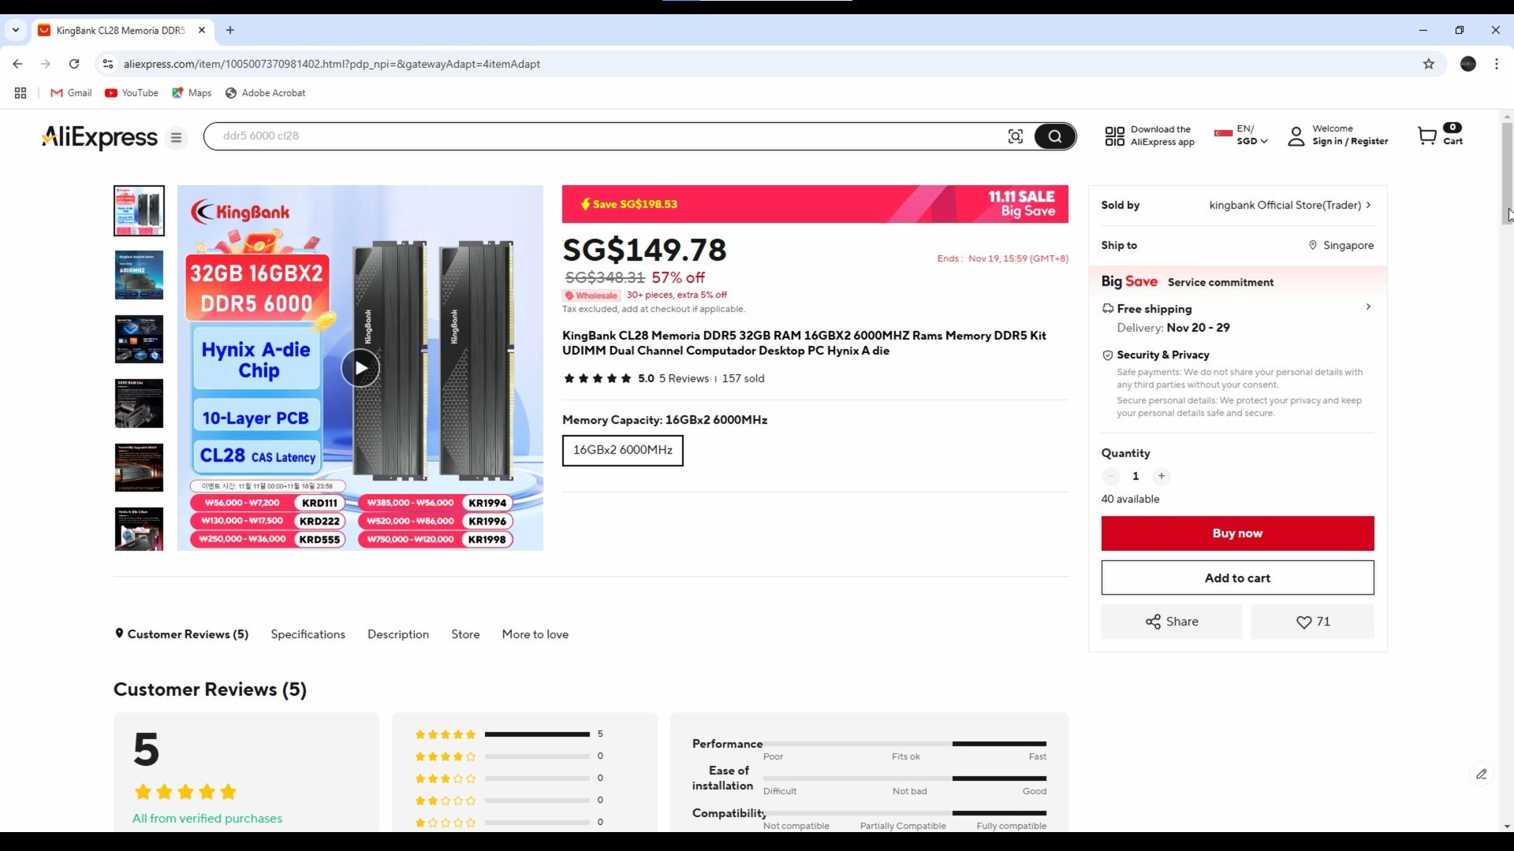Viewport: 1514px width, 851px height.
Task: Click the black search magnifier button
Action: (1054, 136)
